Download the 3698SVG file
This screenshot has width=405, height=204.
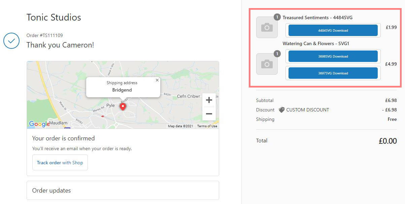[333, 56]
